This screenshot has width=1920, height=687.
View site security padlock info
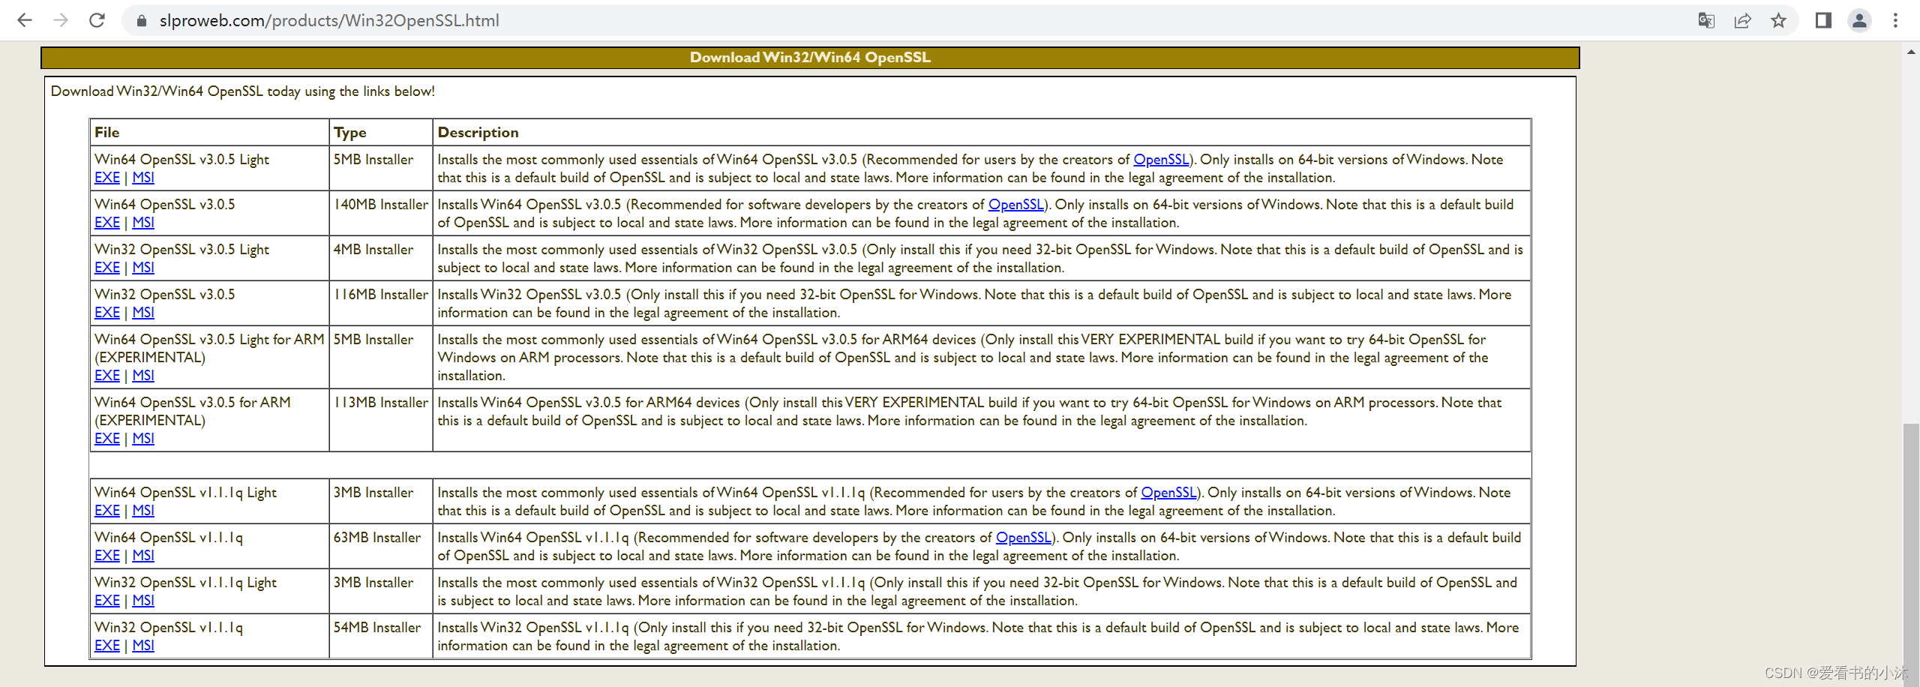click(x=141, y=20)
